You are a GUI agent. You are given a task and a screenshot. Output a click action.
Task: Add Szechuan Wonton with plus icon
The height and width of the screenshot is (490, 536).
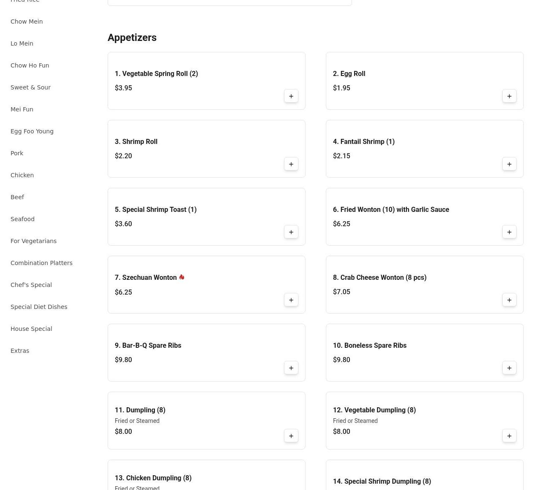click(x=291, y=300)
